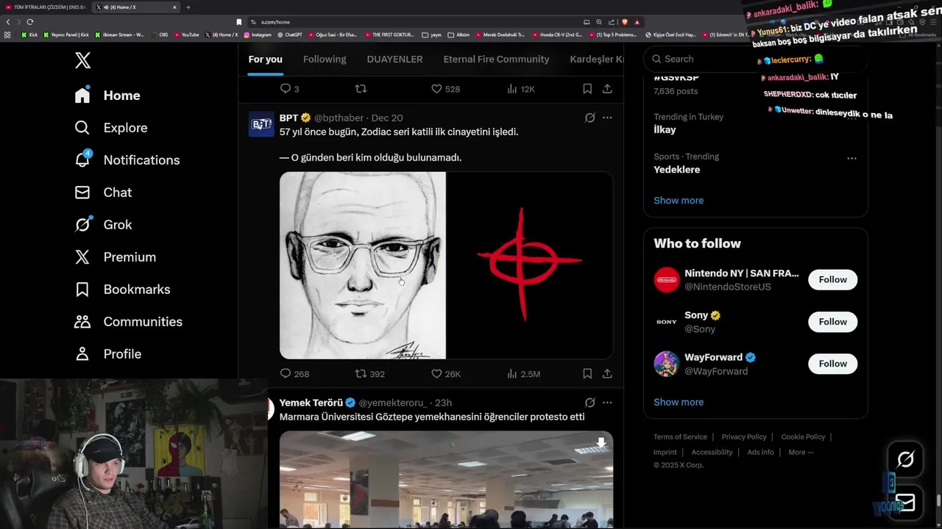942x529 pixels.
Task: Open trending topic İlkay
Action: click(x=665, y=129)
